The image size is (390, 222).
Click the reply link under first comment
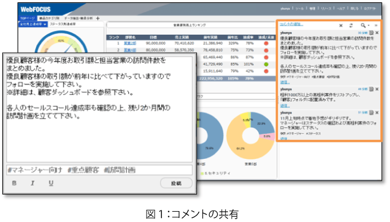(285, 82)
